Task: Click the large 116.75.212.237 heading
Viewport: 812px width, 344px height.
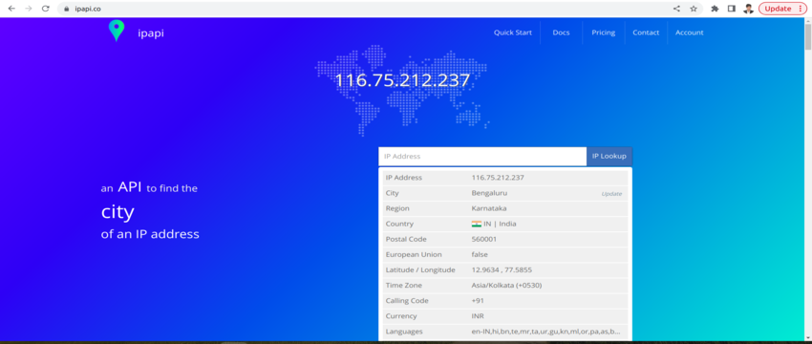Action: 402,80
